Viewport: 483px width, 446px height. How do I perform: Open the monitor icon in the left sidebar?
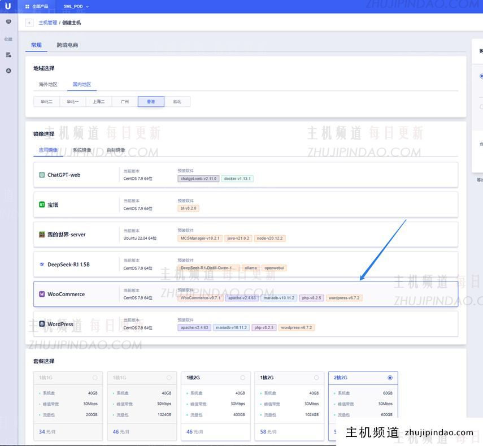pyautogui.click(x=8, y=22)
